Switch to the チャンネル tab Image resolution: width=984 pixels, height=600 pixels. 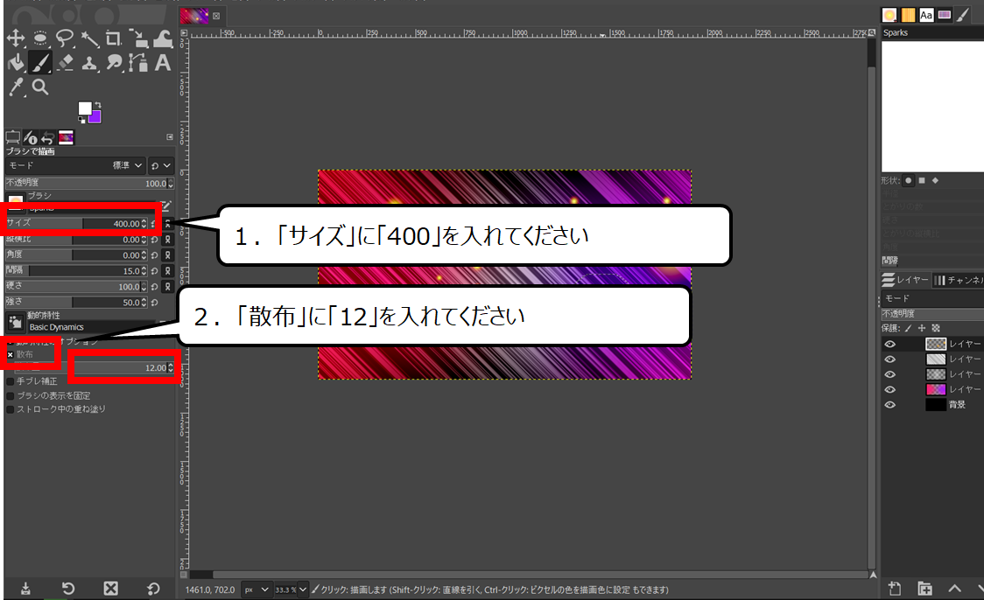[x=959, y=280]
